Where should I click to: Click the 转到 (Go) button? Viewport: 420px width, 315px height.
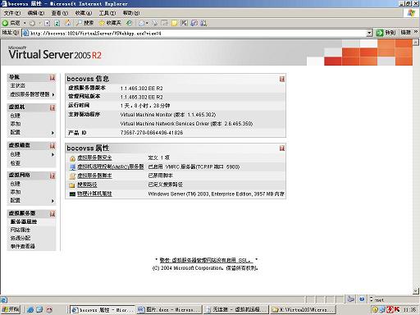point(386,33)
